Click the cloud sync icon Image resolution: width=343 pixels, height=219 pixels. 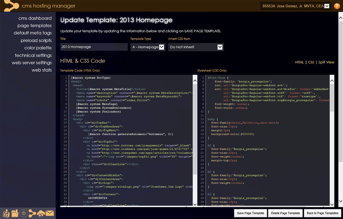[41, 213]
